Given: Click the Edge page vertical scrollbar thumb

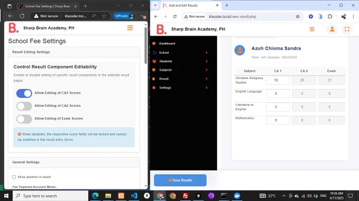Looking at the screenshot, I should [x=146, y=46].
